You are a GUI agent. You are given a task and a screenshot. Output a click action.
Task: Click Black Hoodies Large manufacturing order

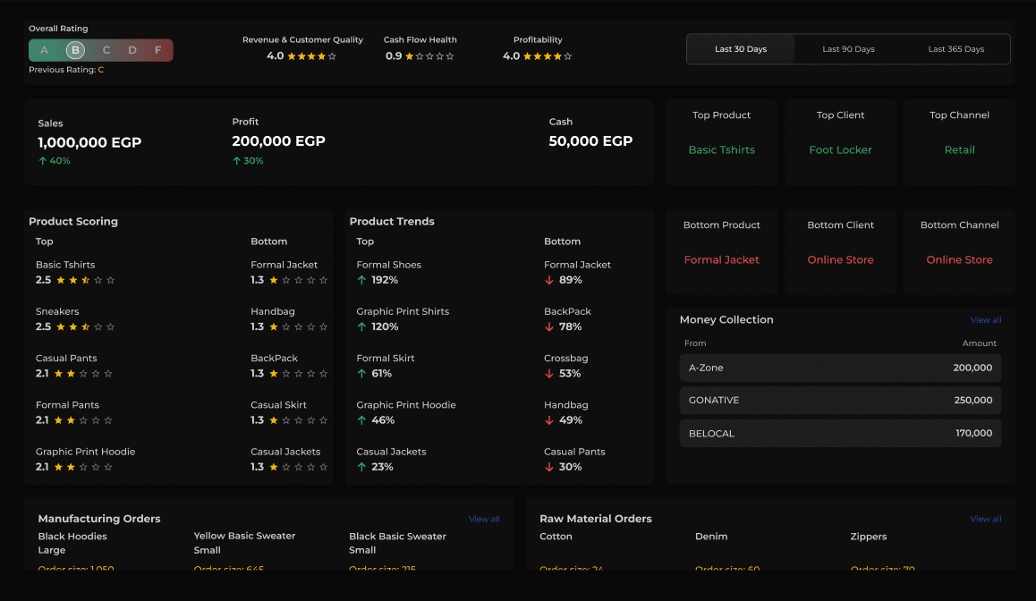click(75, 551)
